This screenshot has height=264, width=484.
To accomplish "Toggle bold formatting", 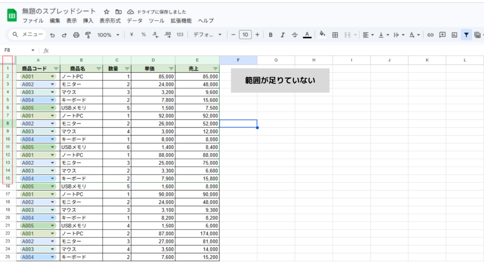I will [x=270, y=35].
